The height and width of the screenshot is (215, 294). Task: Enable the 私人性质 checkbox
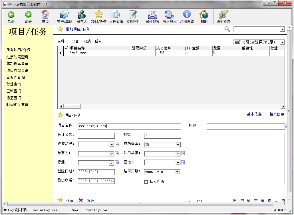(x=146, y=181)
